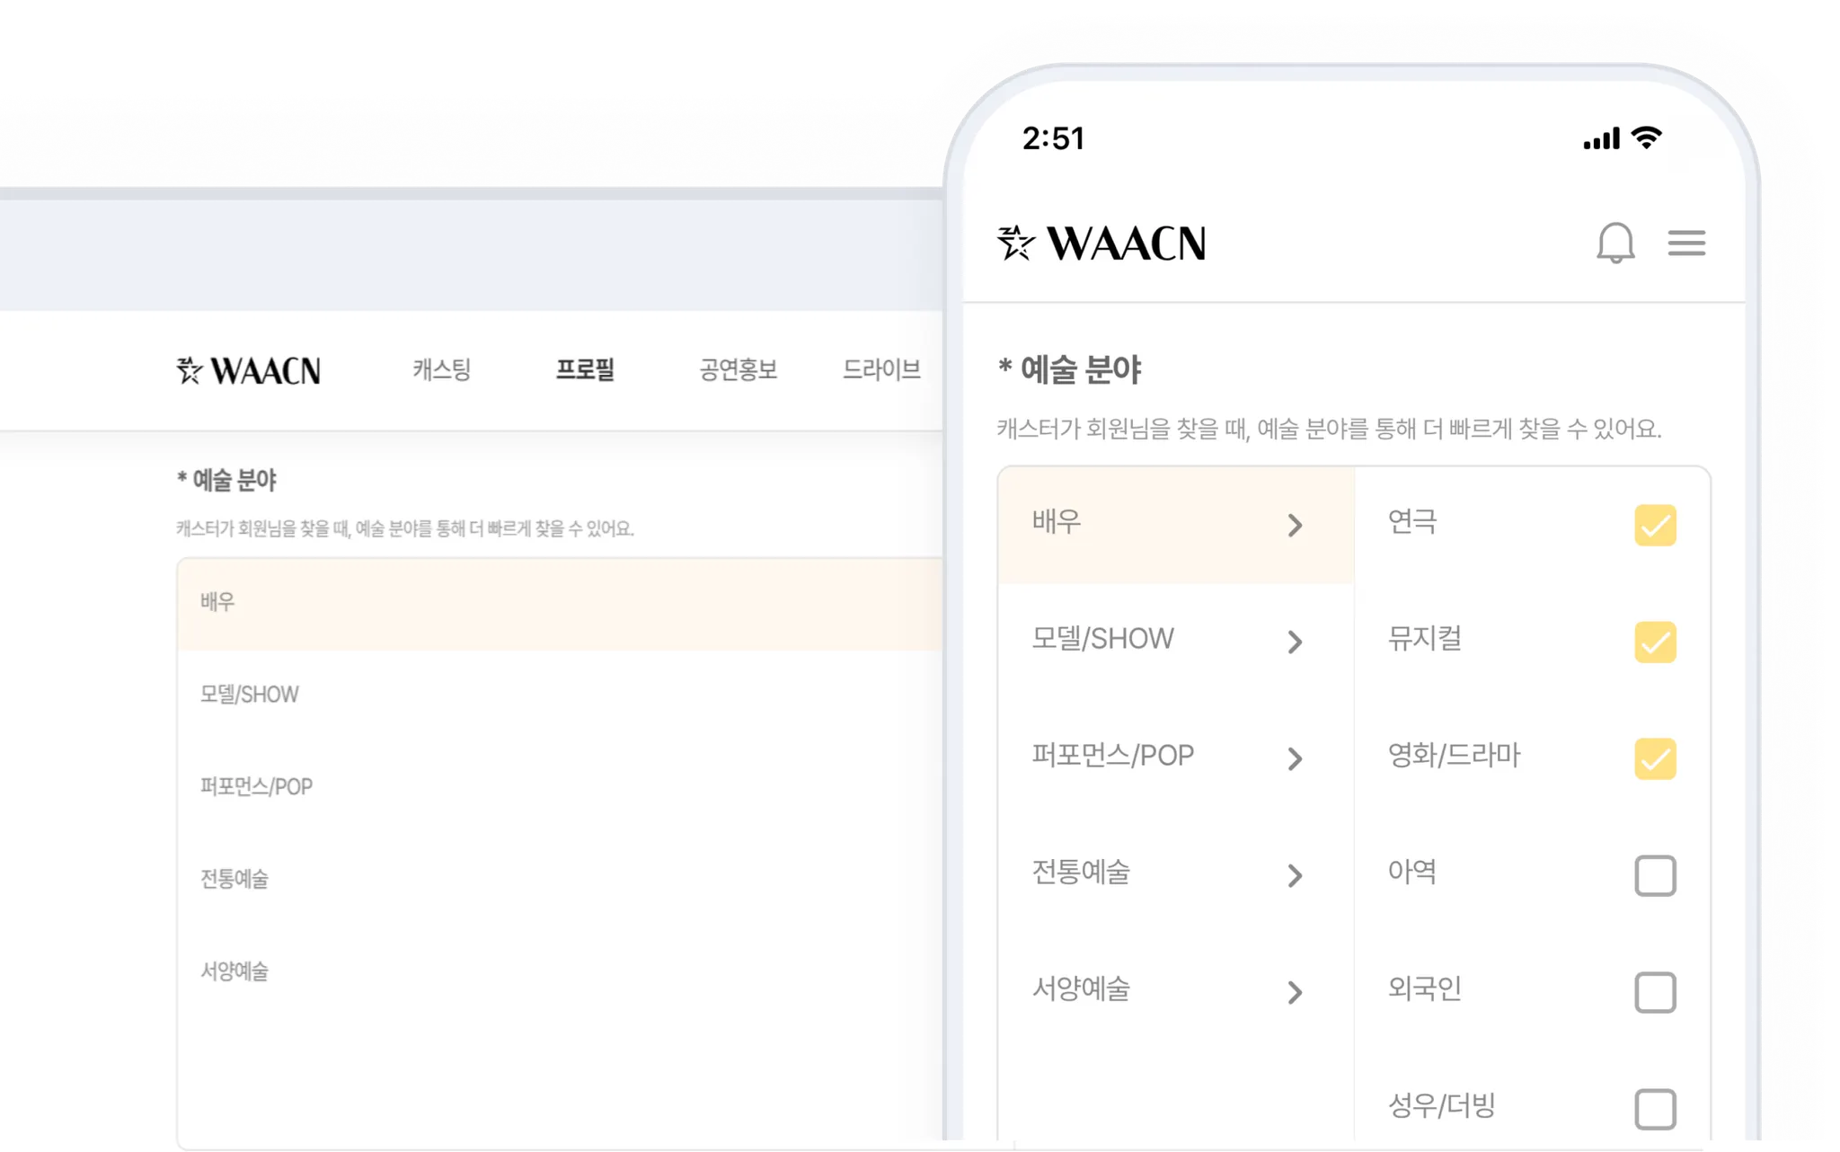Tap the Wi-Fi status icon
Image resolution: width=1840 pixels, height=1152 pixels.
1647,138
